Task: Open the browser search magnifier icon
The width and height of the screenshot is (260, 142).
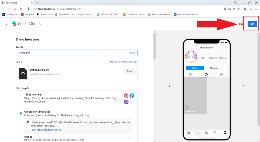Action: coord(235,3)
